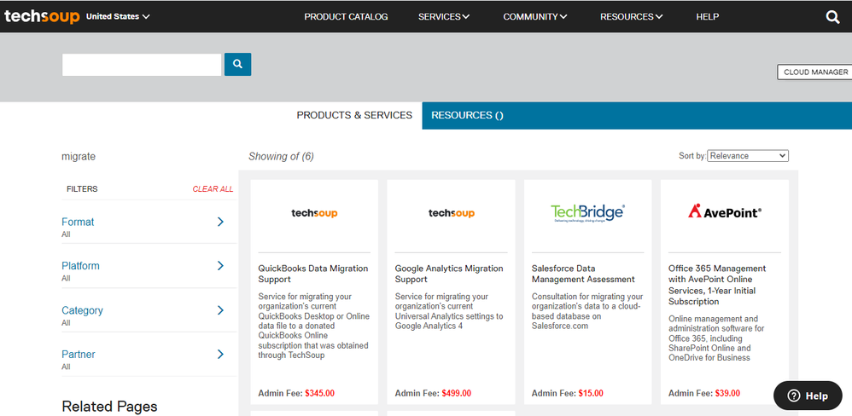Expand the Category filter chevron
The height and width of the screenshot is (416, 852).
coord(220,309)
